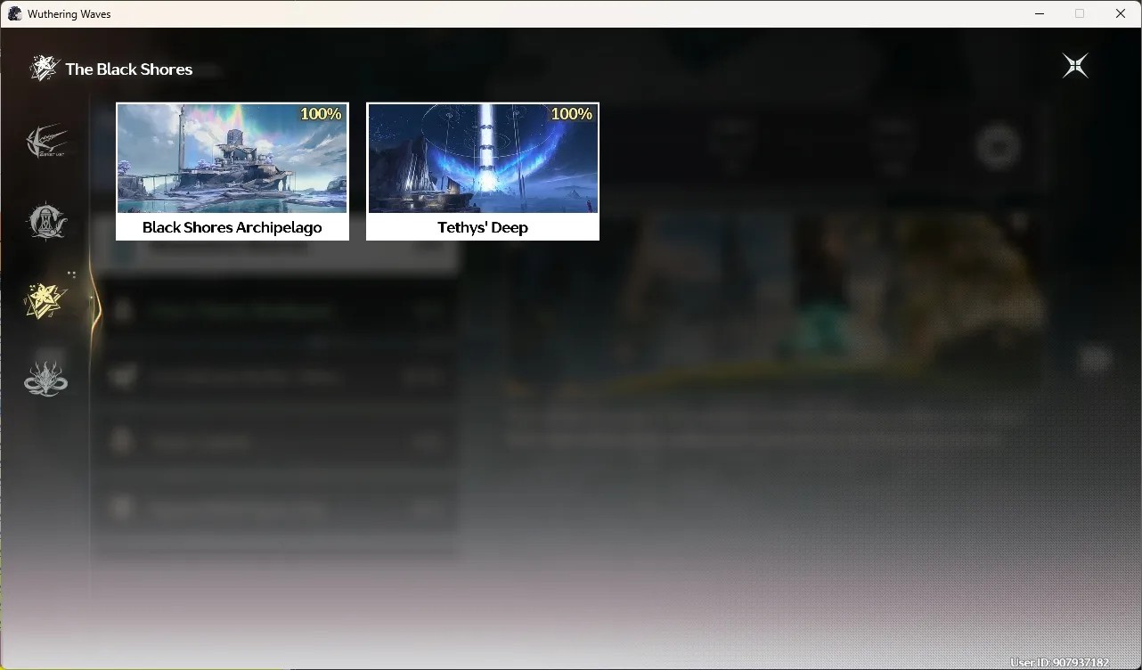Click the star icon beside The Black Shores

(x=44, y=69)
